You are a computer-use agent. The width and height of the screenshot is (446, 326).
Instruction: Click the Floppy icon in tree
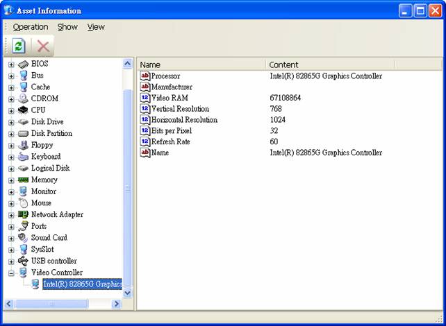pyautogui.click(x=24, y=145)
